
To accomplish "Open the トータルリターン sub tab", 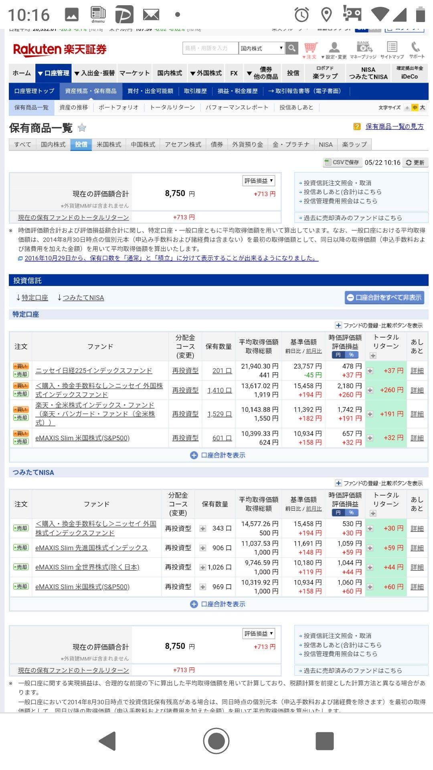I will 172,107.
